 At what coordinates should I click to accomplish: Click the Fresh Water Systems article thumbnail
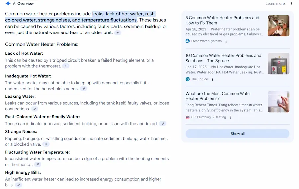pos(278,26)
